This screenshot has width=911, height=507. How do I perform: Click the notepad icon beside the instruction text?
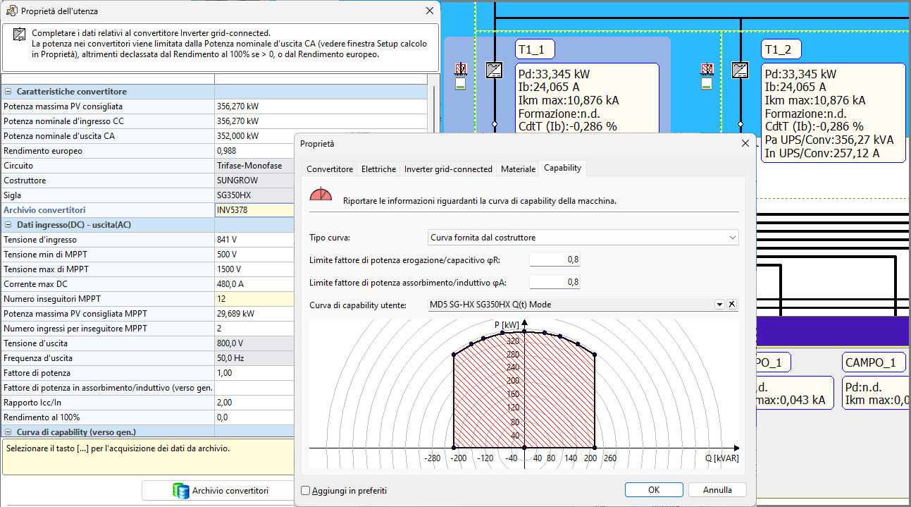point(19,34)
